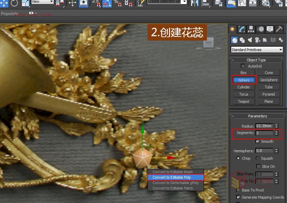Select the Squash radio button

[258, 158]
